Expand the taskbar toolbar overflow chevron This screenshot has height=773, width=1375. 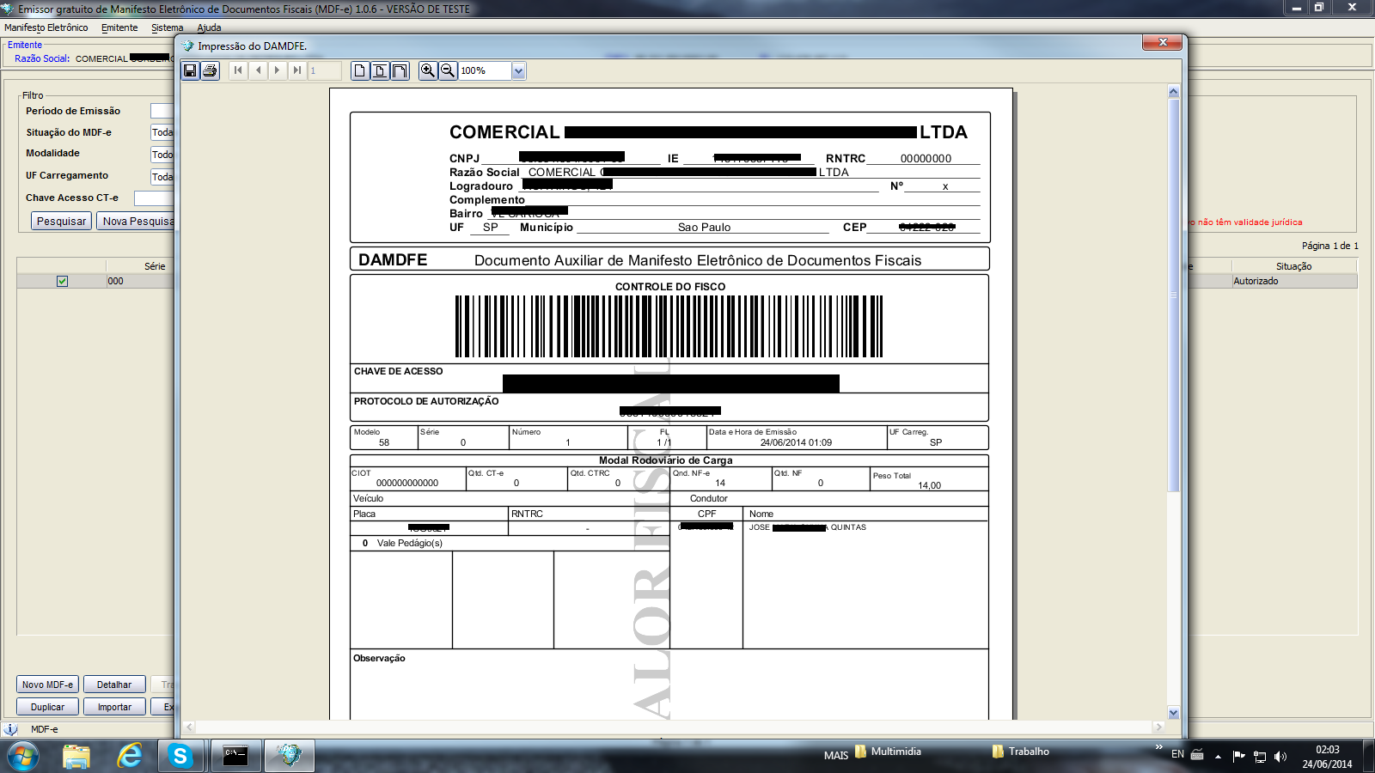(x=1158, y=747)
